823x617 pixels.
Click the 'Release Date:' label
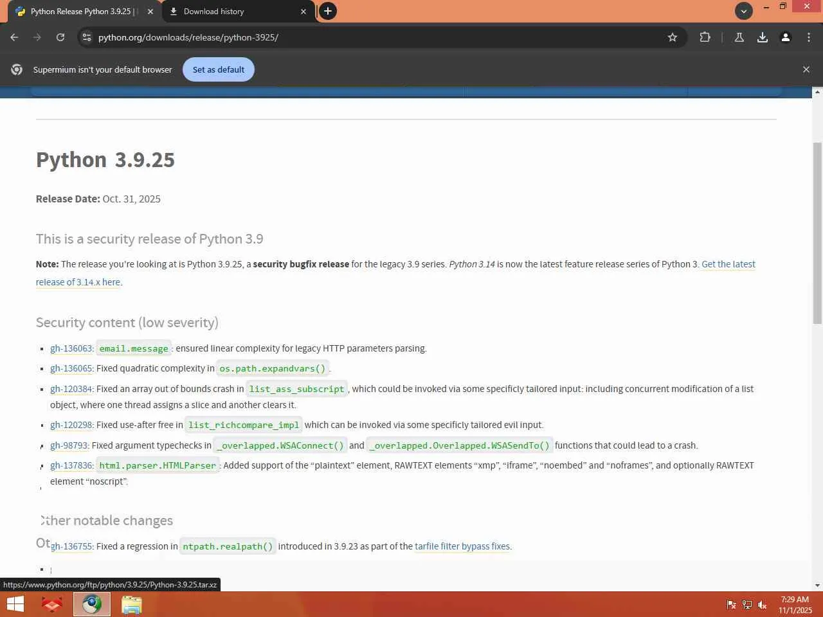pyautogui.click(x=68, y=199)
